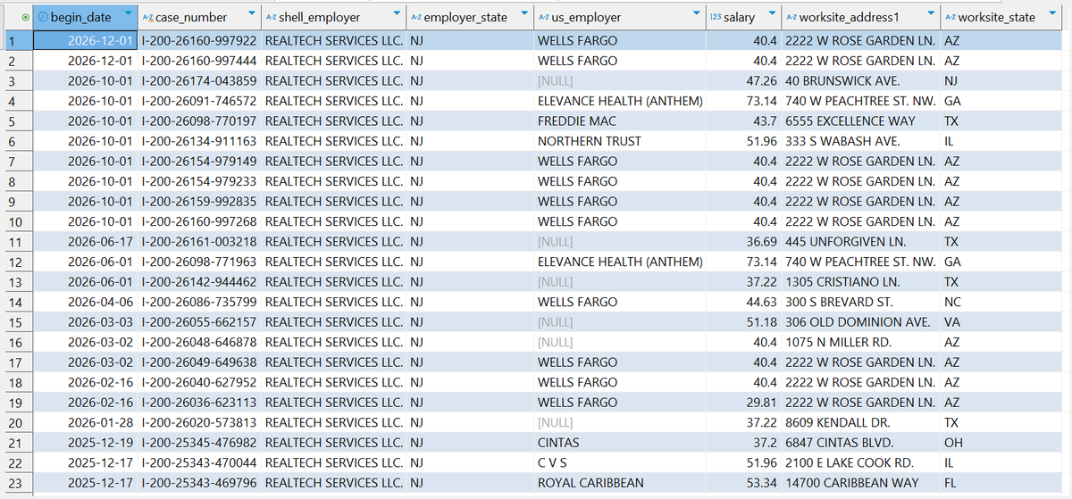Click the address 445 UNFORGIVEN LN.
1072x499 pixels.
pyautogui.click(x=845, y=242)
